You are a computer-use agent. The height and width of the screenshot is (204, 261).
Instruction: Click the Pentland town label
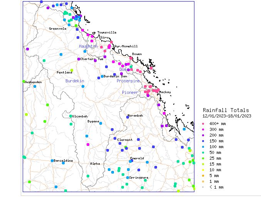click(64, 72)
